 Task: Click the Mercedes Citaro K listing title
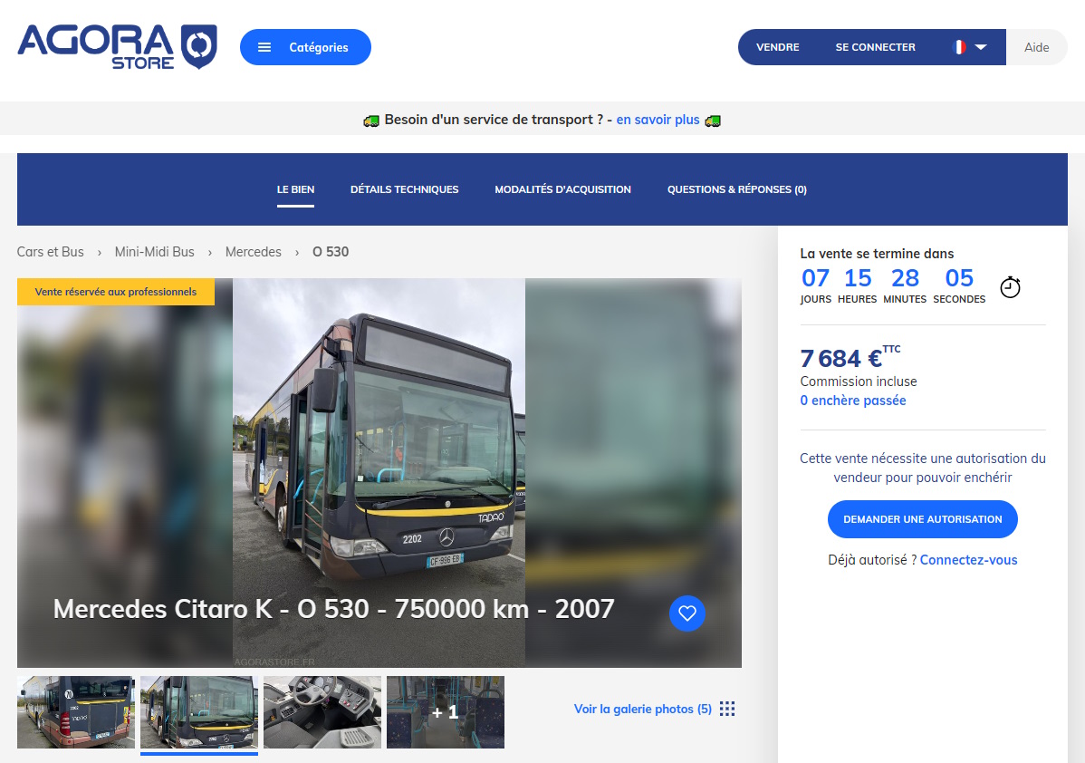point(333,609)
